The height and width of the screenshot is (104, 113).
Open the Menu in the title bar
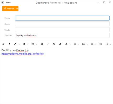pos(9,3)
